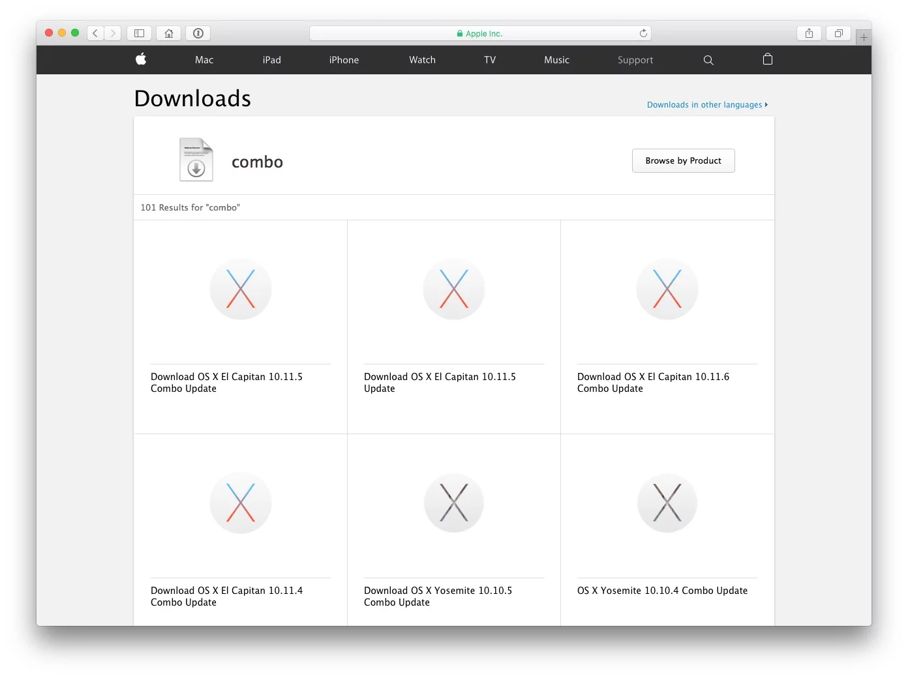Click the Apple Inc. address bar
Screen dimensions: 908x678
(479, 33)
